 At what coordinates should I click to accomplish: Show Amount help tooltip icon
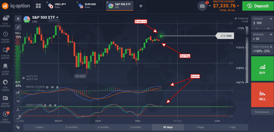point(271,19)
